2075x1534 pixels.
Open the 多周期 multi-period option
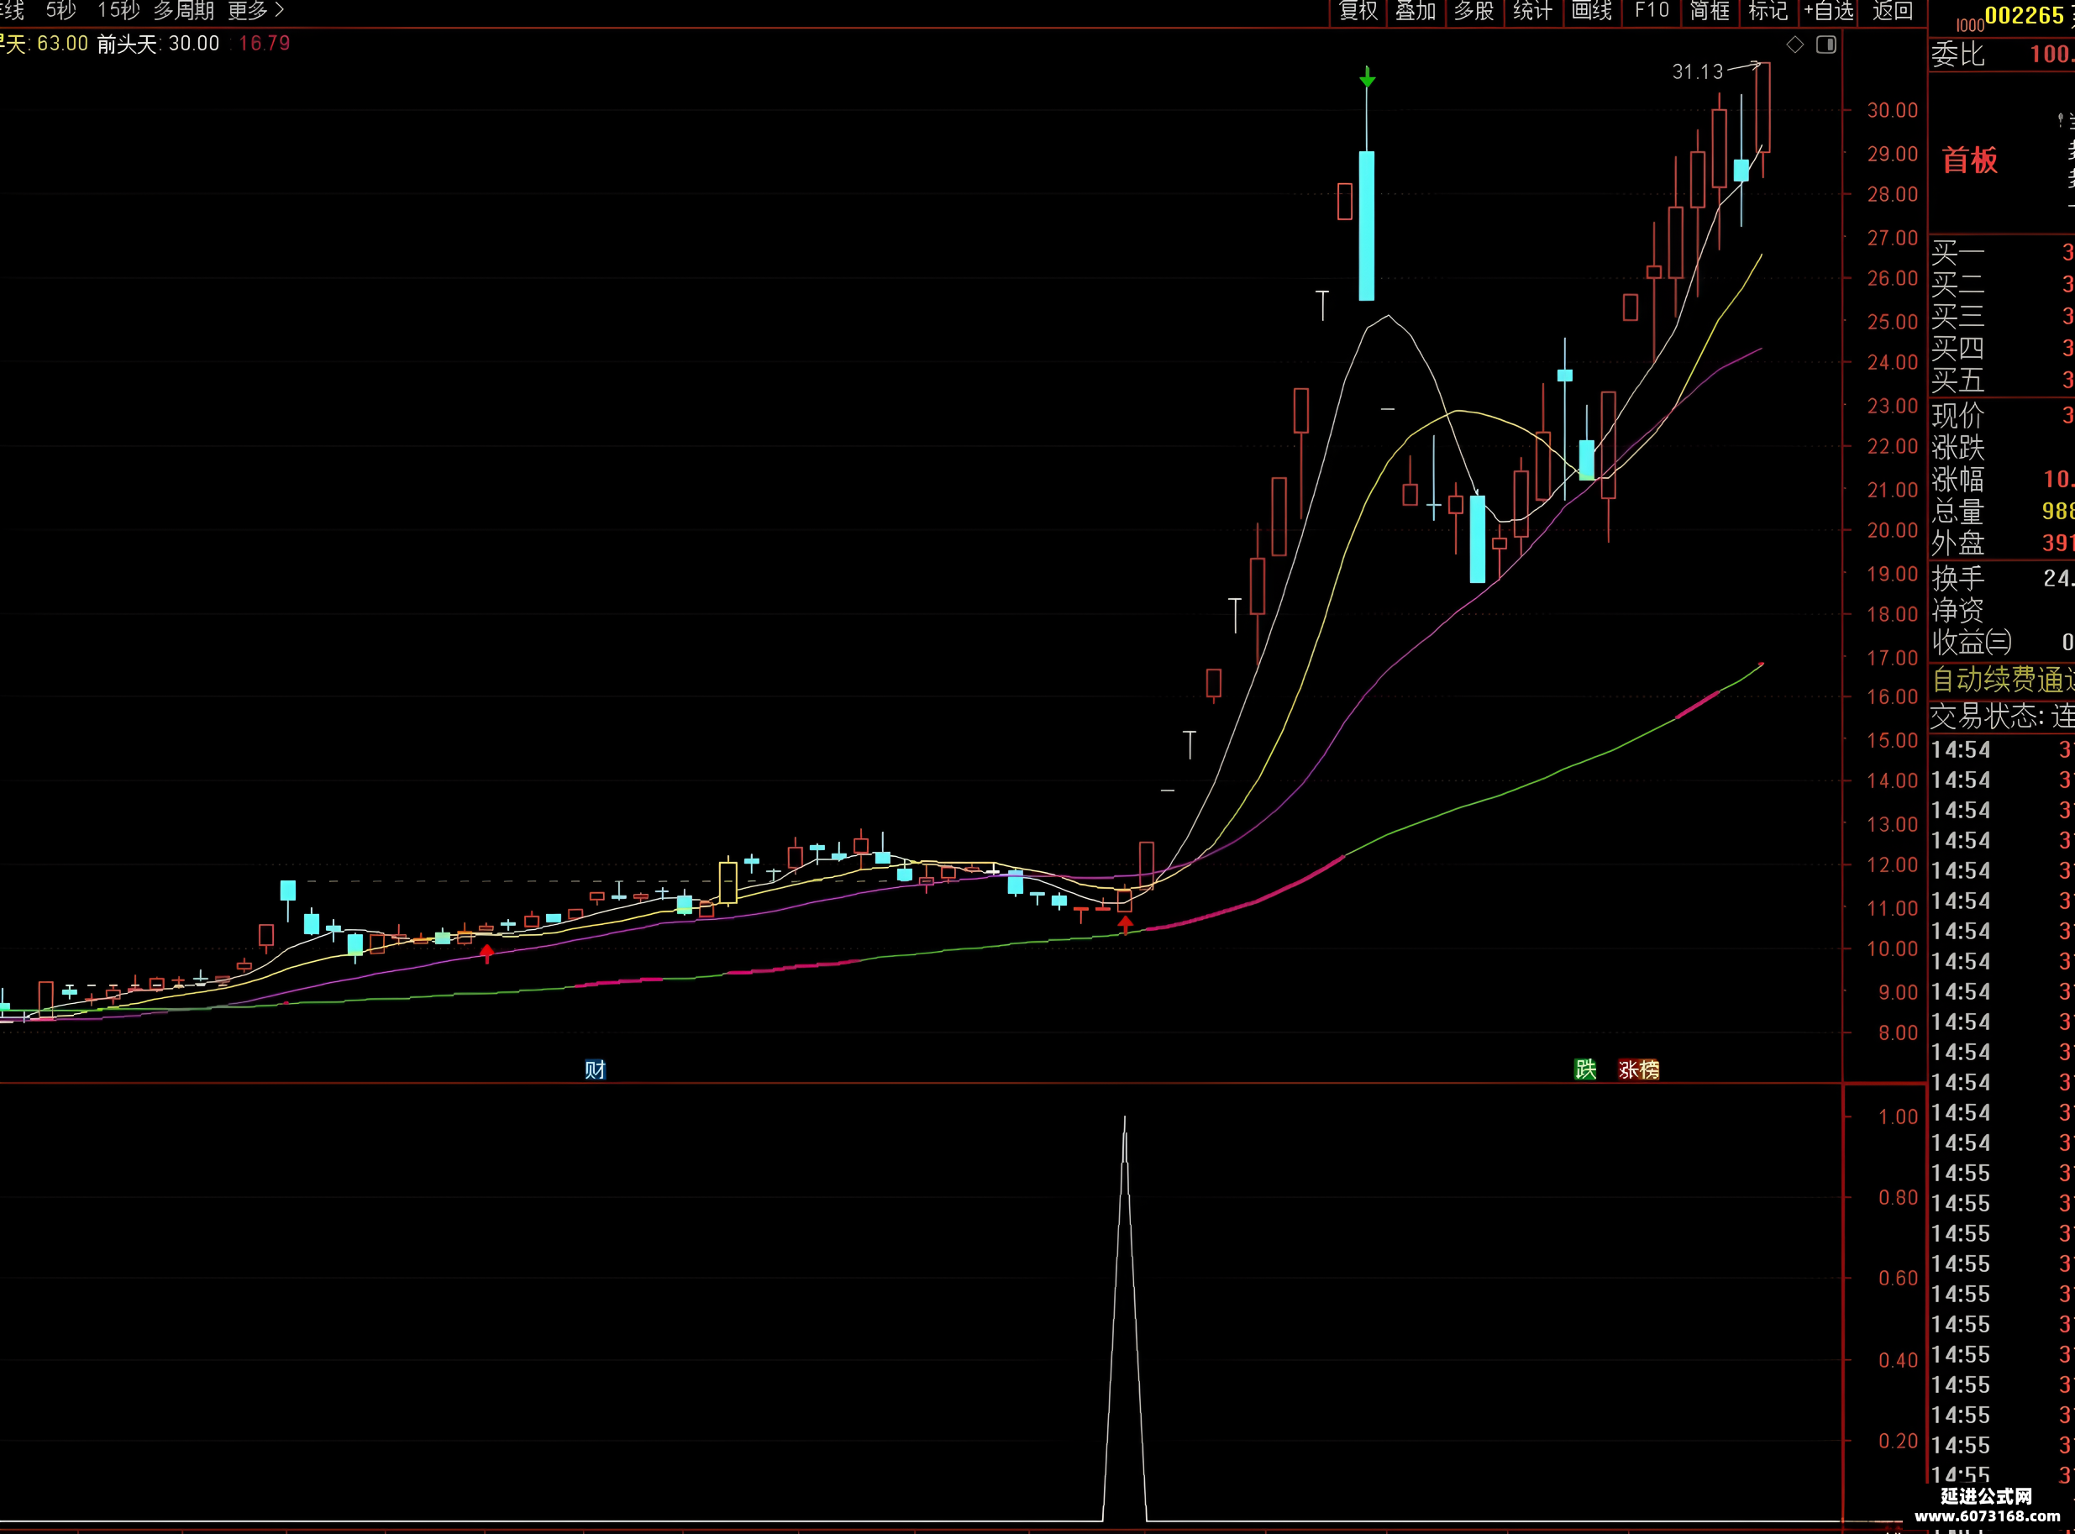(x=183, y=11)
